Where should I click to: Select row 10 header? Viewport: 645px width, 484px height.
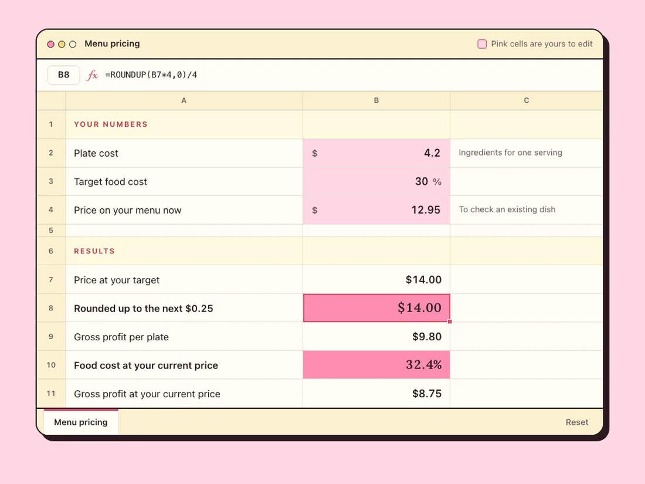51,365
